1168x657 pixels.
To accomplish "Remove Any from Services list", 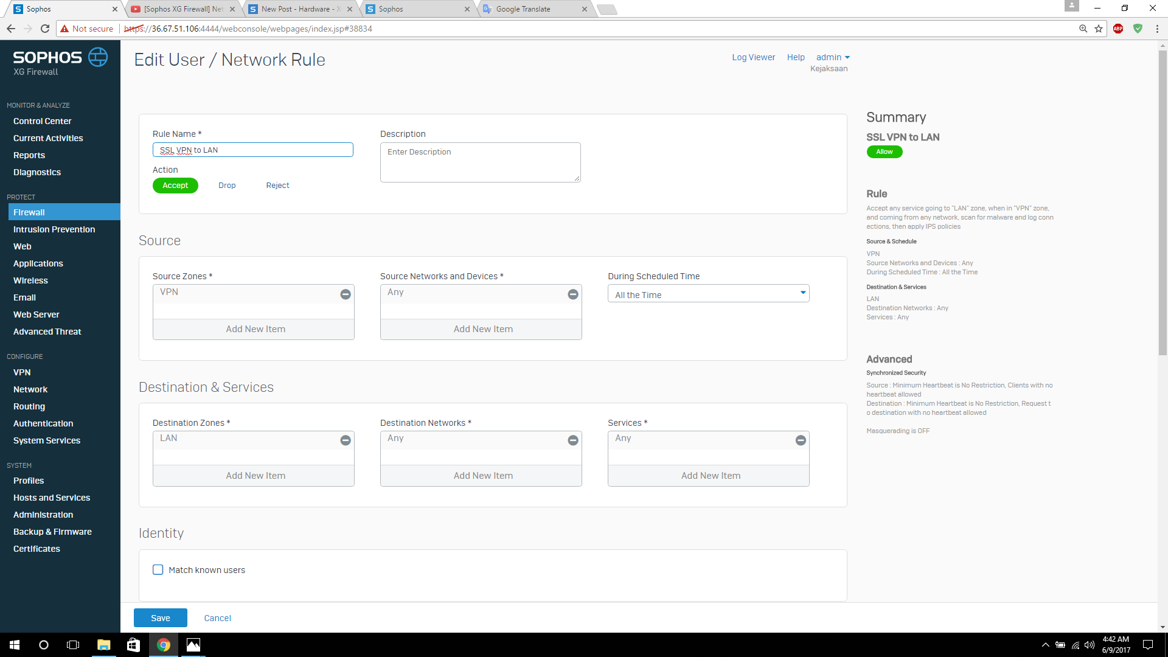I will [801, 440].
